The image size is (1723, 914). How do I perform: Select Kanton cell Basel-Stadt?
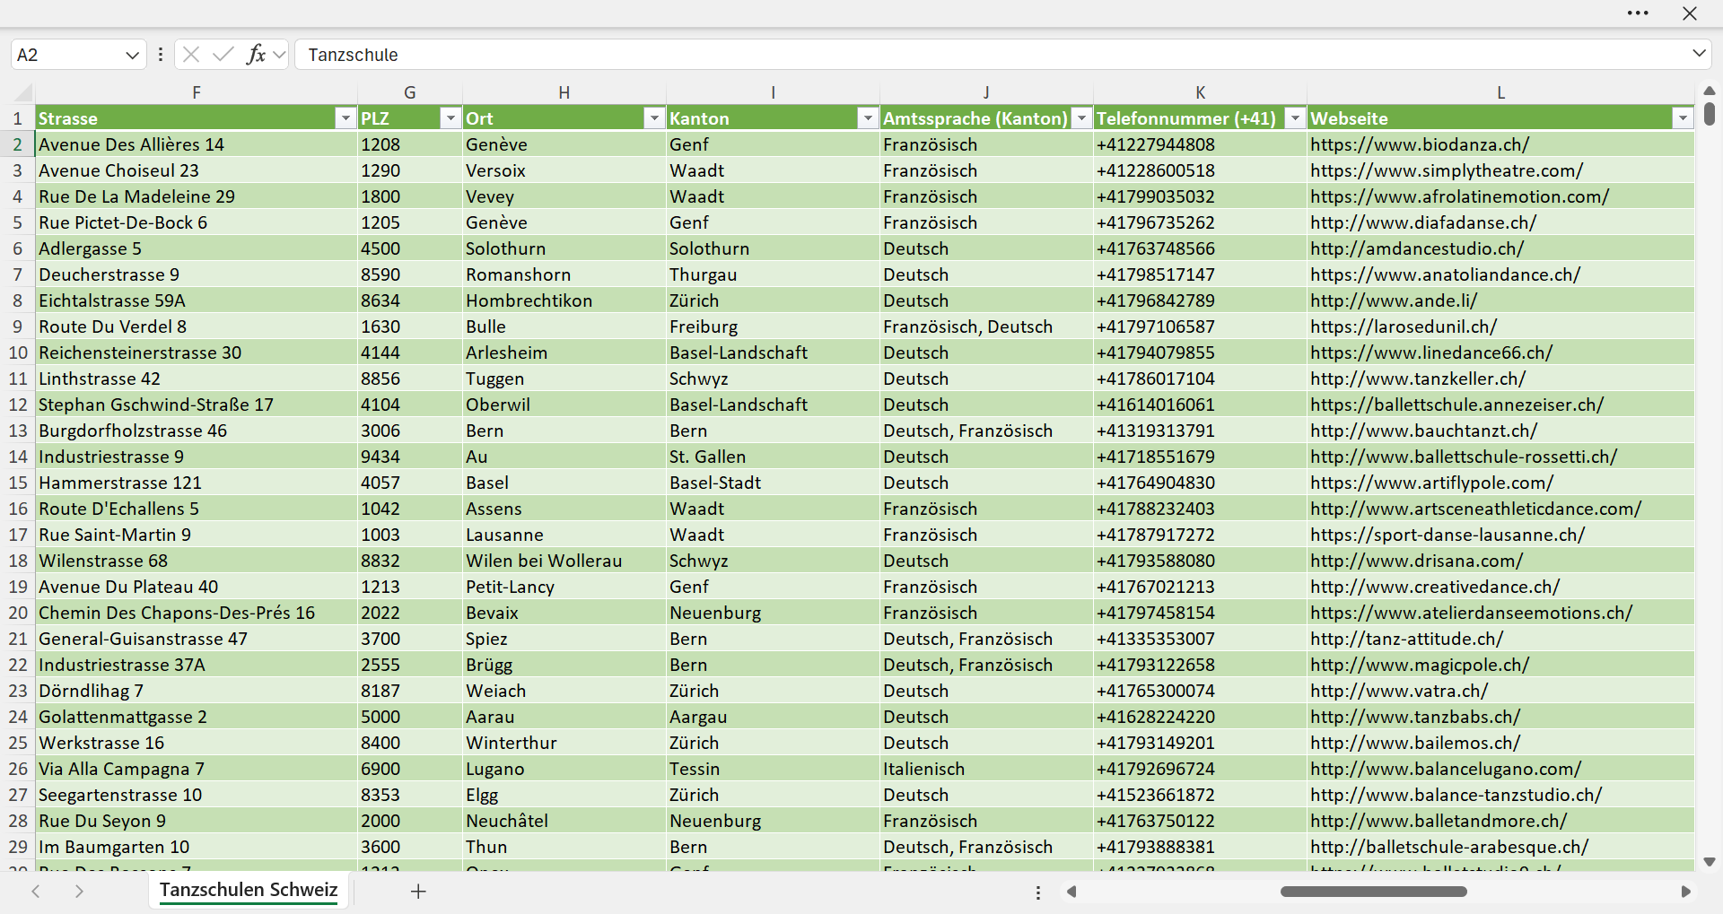773,483
